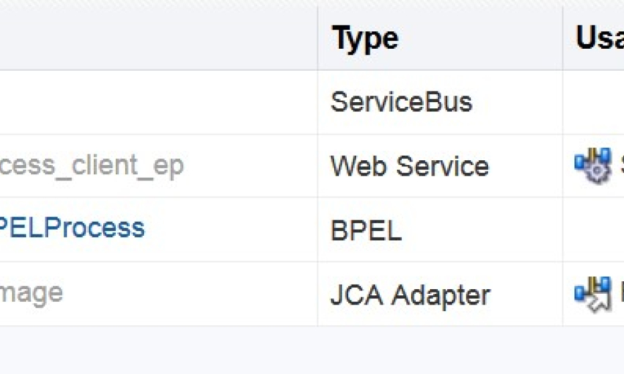624x374 pixels.
Task: Click the blank area below the table
Action: [312, 350]
